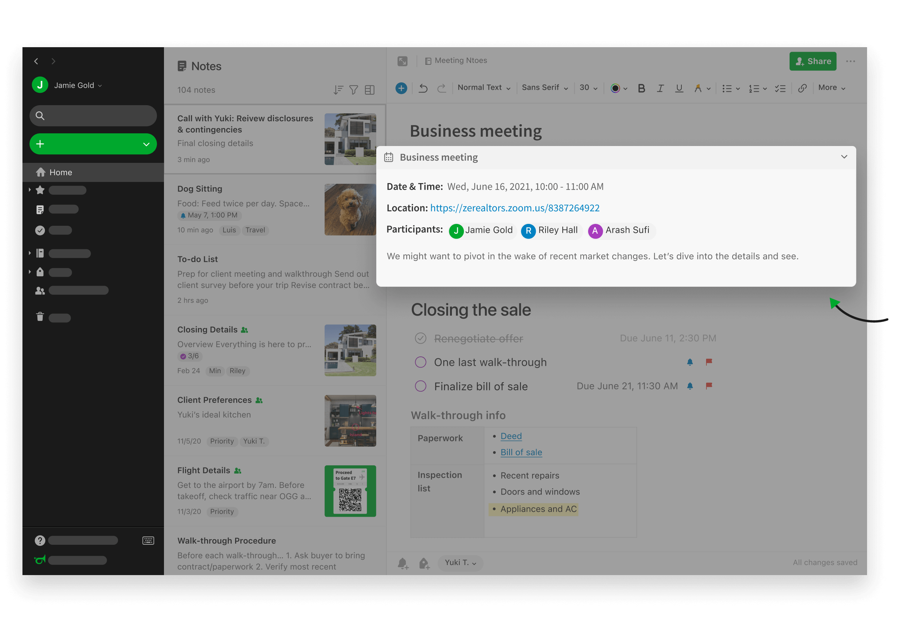Click the help question mark icon
Image resolution: width=903 pixels, height=629 pixels.
(40, 541)
